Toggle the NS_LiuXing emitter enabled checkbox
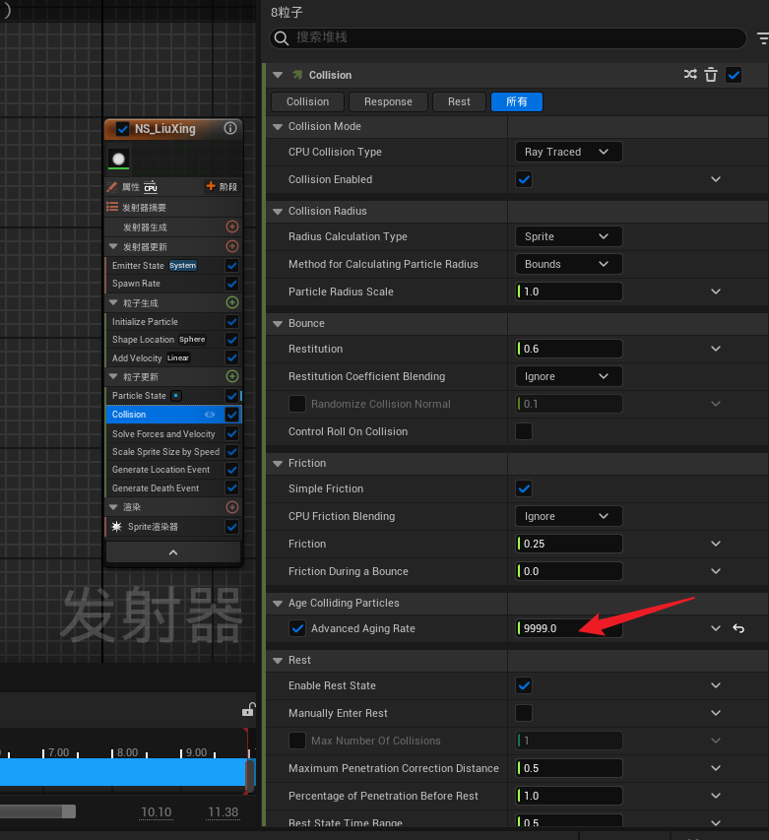Viewport: 769px width, 840px height. pos(123,129)
